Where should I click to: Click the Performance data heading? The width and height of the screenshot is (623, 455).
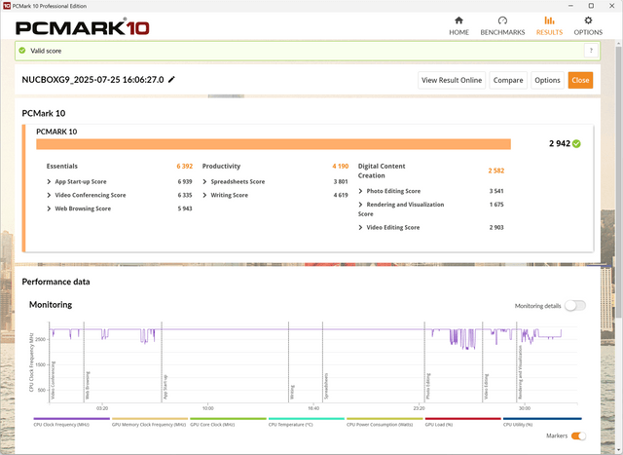pyautogui.click(x=55, y=282)
